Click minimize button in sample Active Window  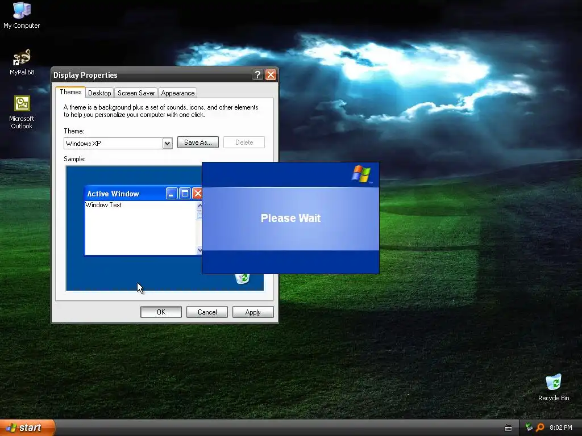click(x=172, y=194)
